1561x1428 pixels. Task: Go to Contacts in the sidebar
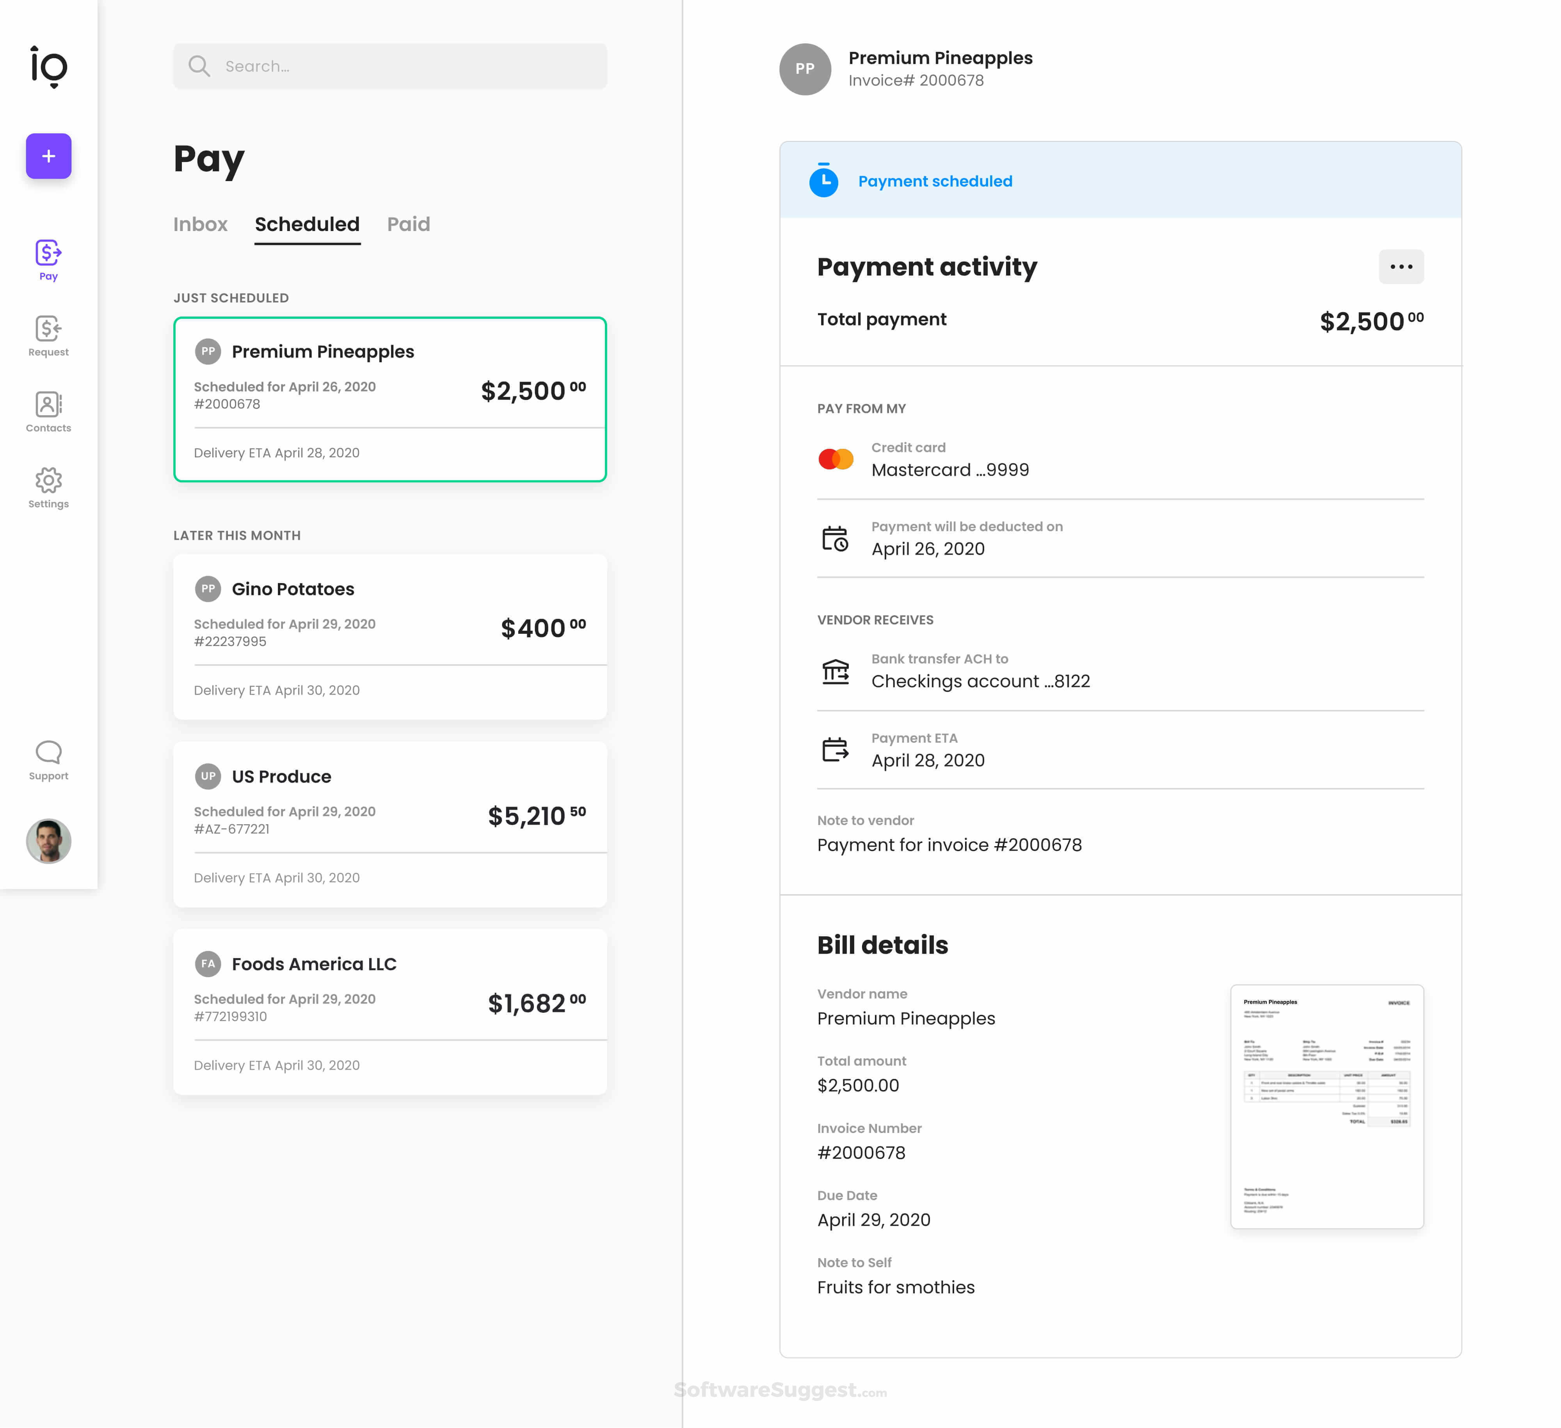pyautogui.click(x=48, y=411)
